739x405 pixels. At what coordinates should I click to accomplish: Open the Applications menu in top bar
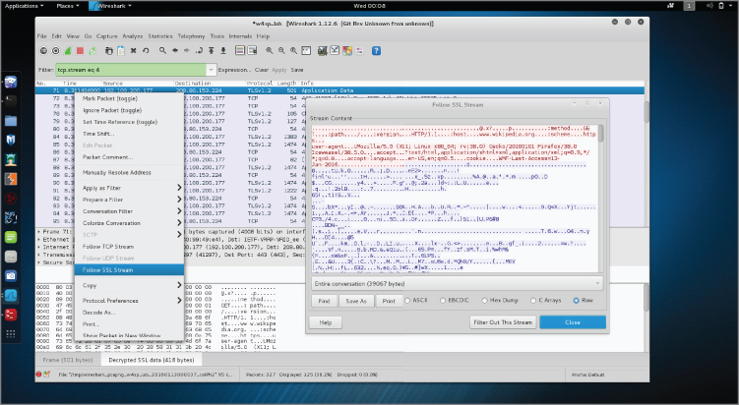click(24, 6)
